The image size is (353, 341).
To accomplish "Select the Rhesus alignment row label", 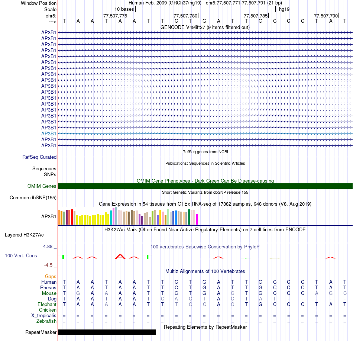I will pos(48,287).
